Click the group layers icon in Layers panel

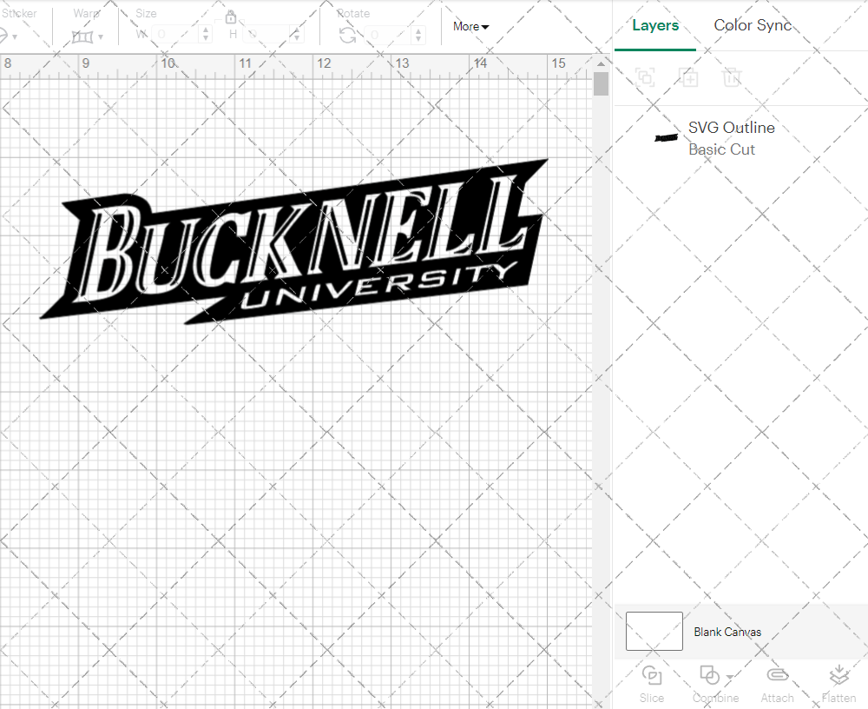pos(645,77)
